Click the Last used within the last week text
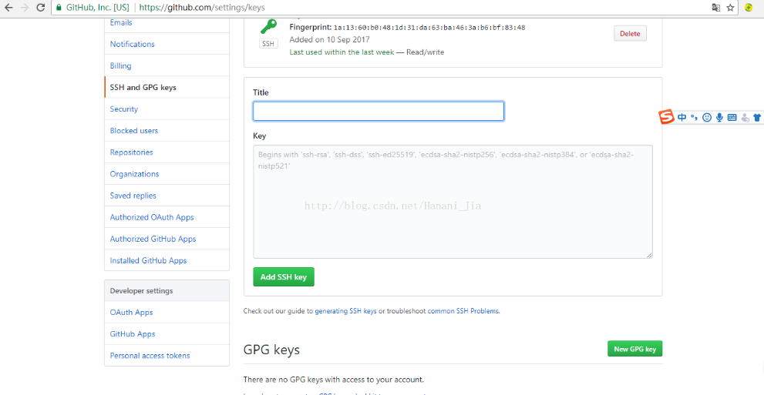This screenshot has width=764, height=395. click(x=342, y=52)
